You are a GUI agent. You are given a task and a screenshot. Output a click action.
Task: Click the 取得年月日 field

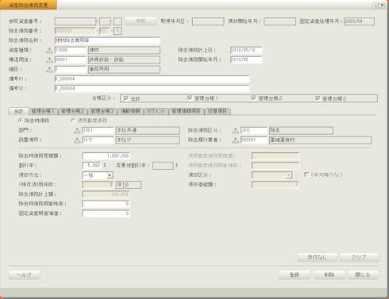tap(208, 21)
